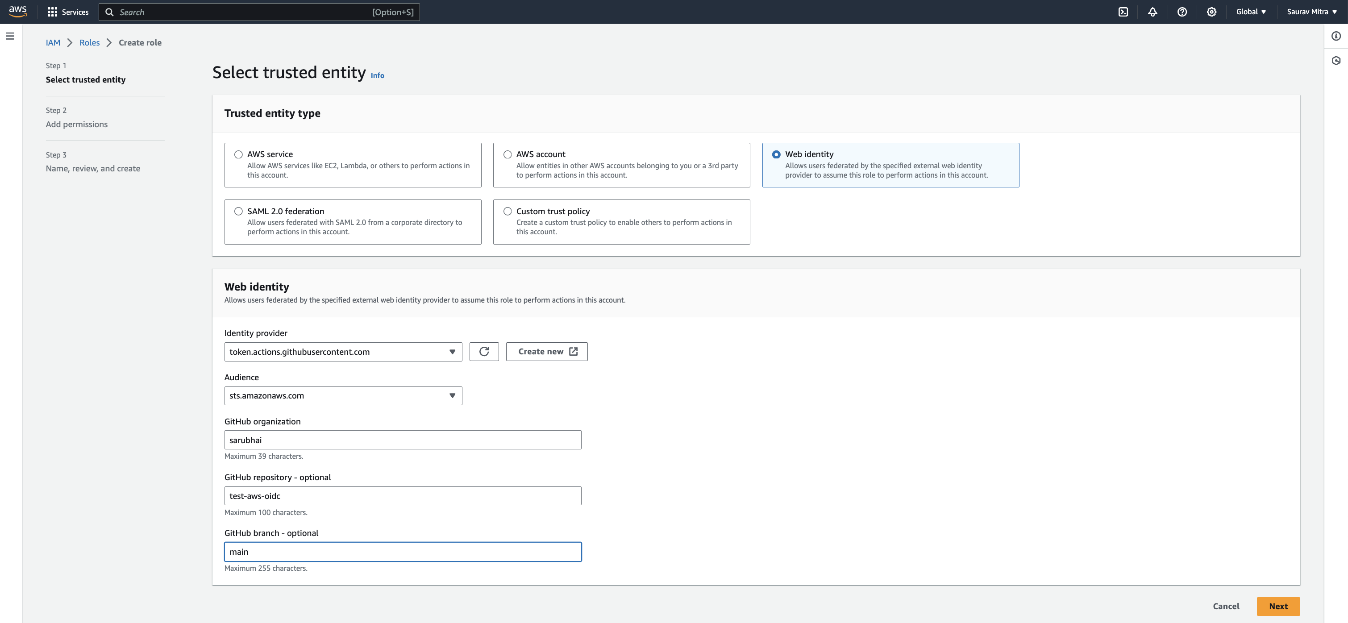The height and width of the screenshot is (623, 1348).
Task: Go to Roles in the breadcrumb
Action: [x=89, y=43]
